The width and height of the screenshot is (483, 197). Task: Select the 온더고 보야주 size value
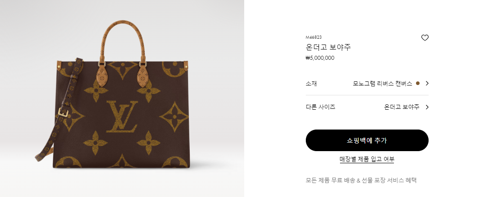pos(402,107)
